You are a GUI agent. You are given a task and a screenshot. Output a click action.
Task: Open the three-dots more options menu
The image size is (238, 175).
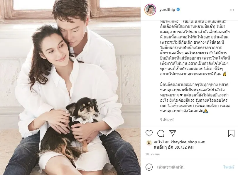point(232,10)
